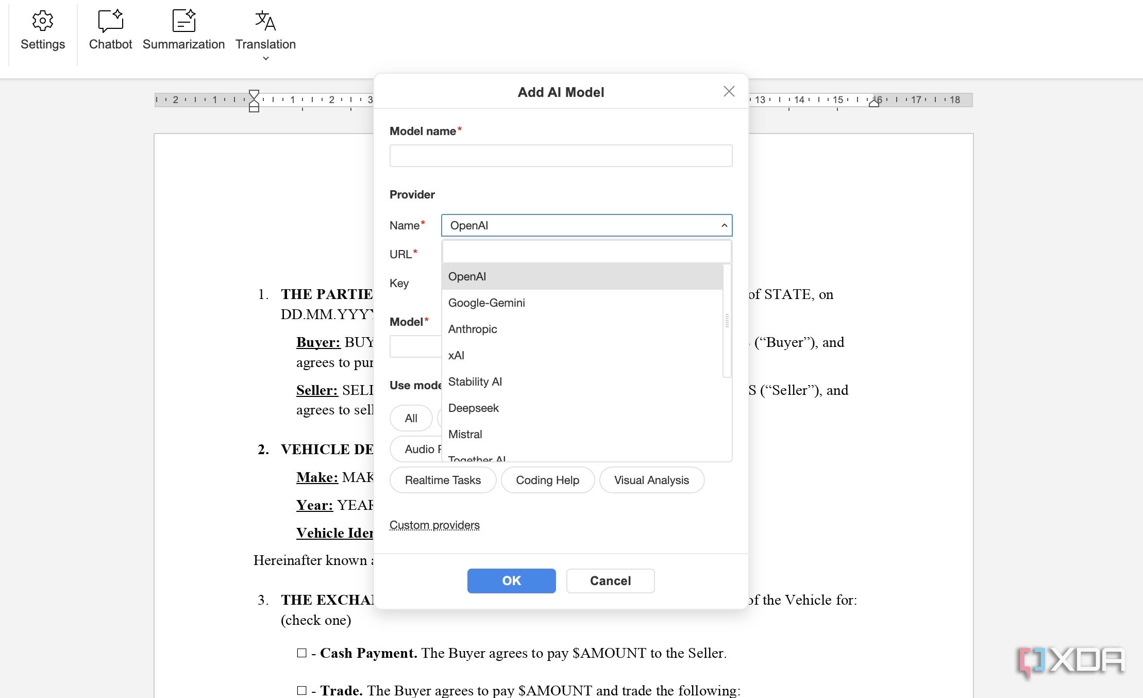The image size is (1143, 698).
Task: Close the Add AI Model dialog
Action: pyautogui.click(x=729, y=92)
